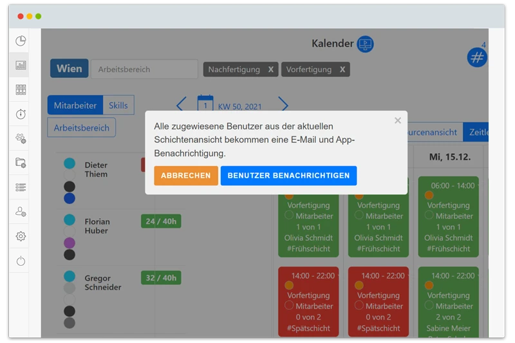This screenshot has height=343, width=515.
Task: Open the pie chart dashboard icon in sidebar
Action: (x=21, y=41)
